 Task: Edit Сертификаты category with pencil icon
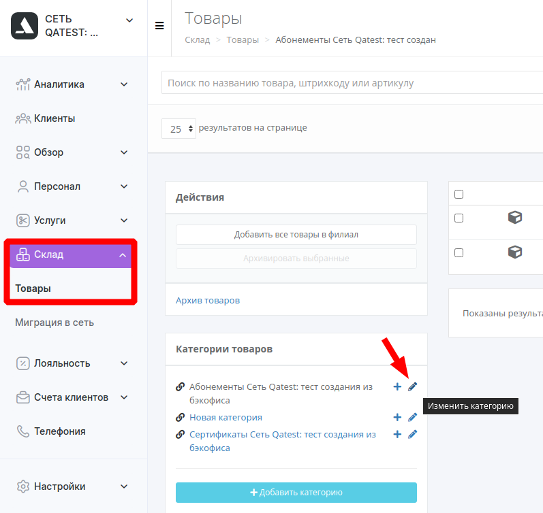click(x=412, y=435)
